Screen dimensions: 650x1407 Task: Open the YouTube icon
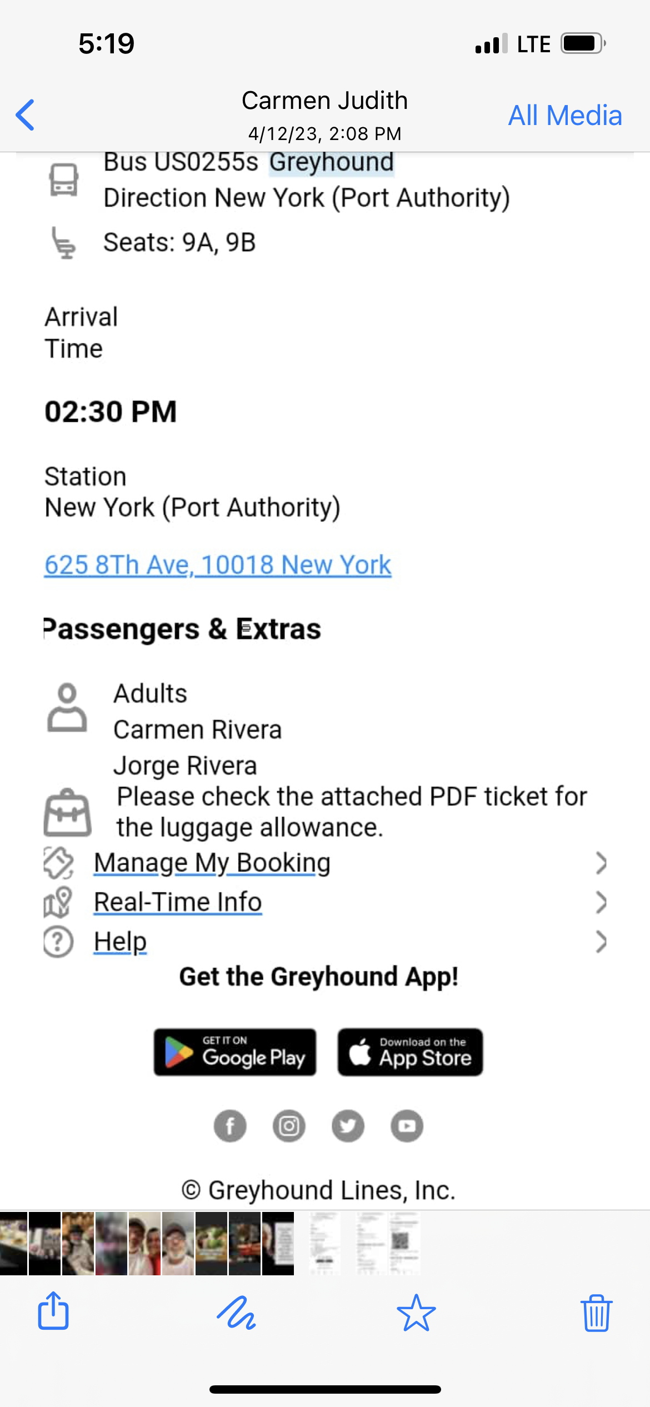click(x=407, y=1126)
